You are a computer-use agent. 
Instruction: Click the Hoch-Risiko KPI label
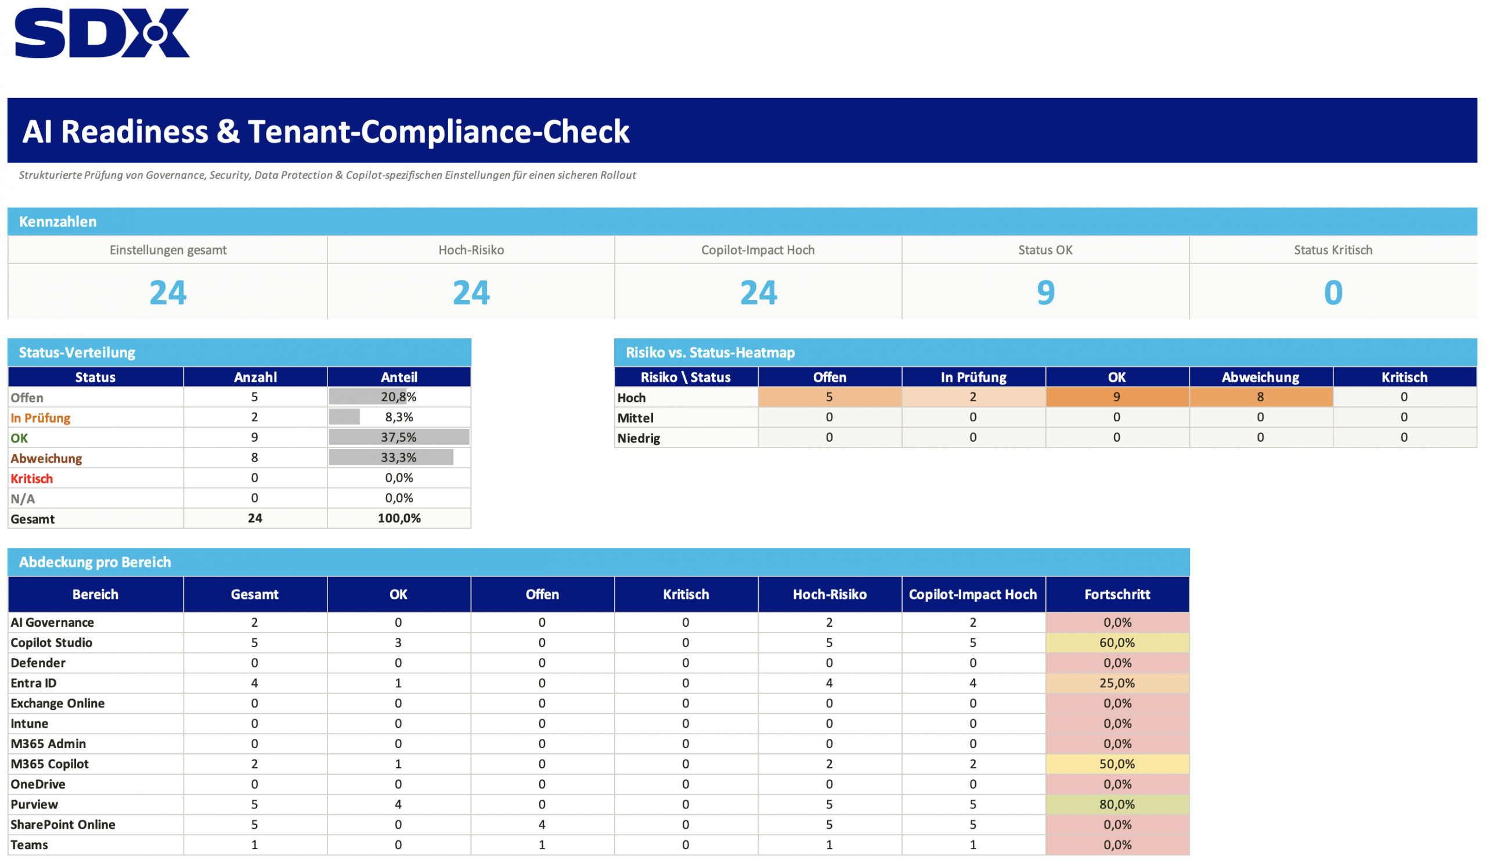pos(471,250)
